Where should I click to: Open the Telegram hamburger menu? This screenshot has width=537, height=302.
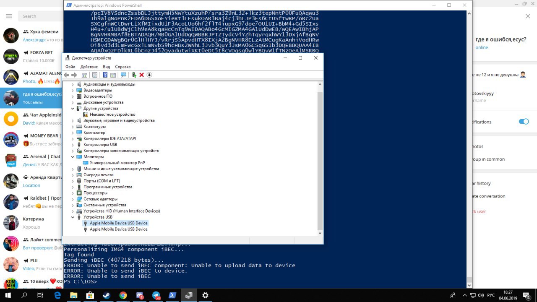tap(9, 16)
